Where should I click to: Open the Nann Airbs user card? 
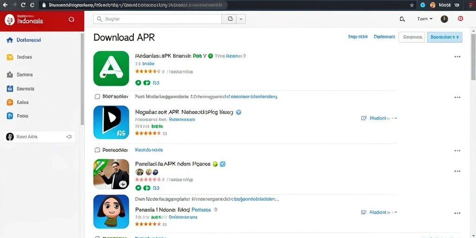click(x=40, y=137)
